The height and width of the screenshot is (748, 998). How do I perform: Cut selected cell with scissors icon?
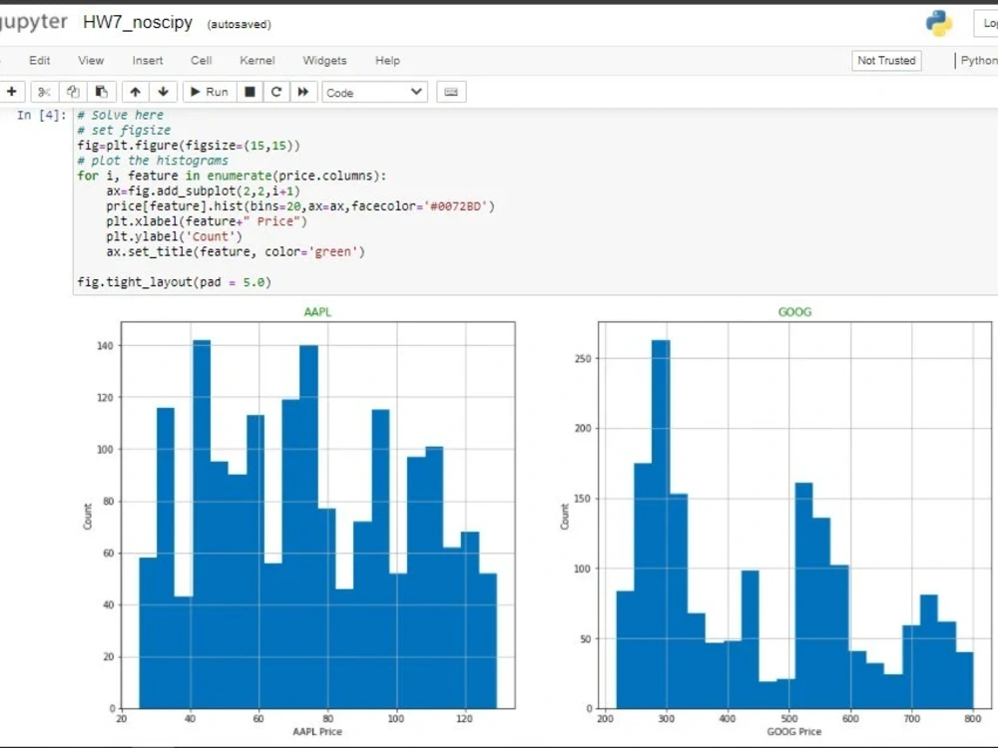tap(44, 92)
